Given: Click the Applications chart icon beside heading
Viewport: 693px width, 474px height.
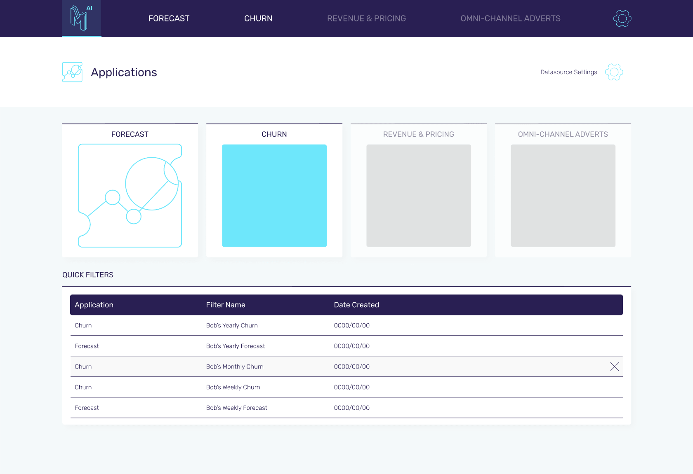Looking at the screenshot, I should point(72,72).
